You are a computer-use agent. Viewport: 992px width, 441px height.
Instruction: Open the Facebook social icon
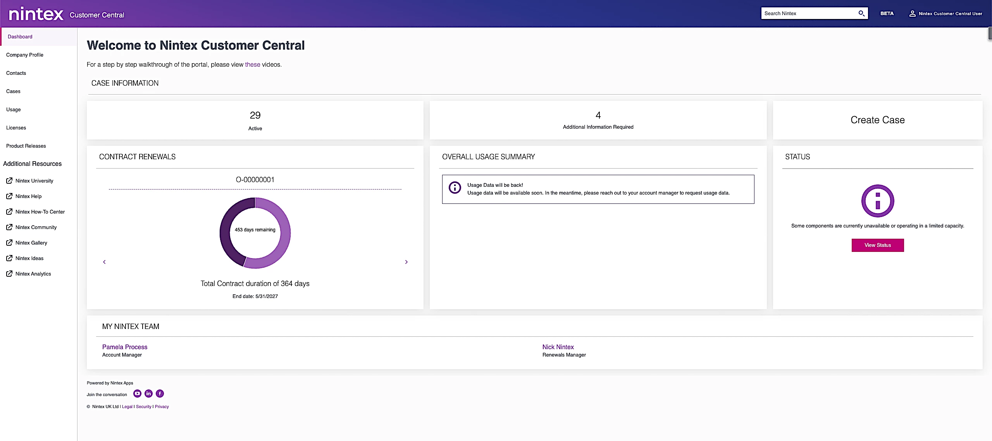pyautogui.click(x=160, y=394)
